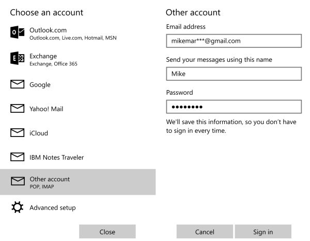The width and height of the screenshot is (310, 241).
Task: Click the envelope icon beside Other account
Action: pyautogui.click(x=18, y=181)
